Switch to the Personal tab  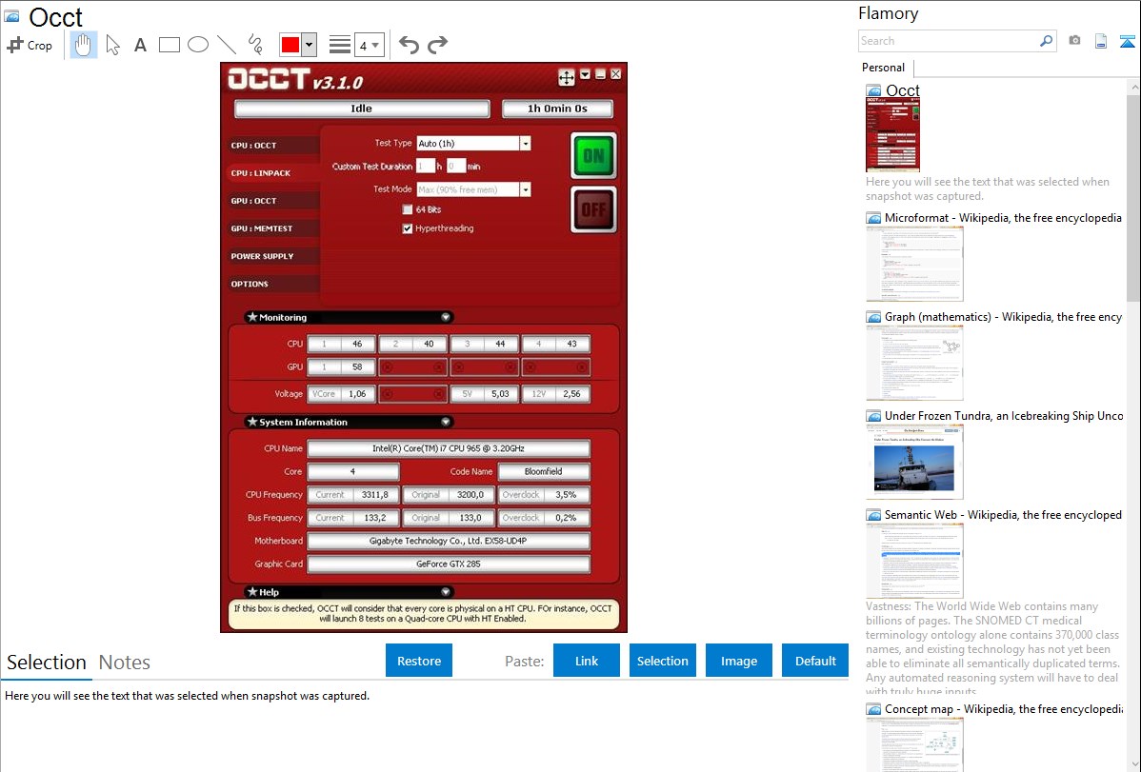tap(884, 68)
